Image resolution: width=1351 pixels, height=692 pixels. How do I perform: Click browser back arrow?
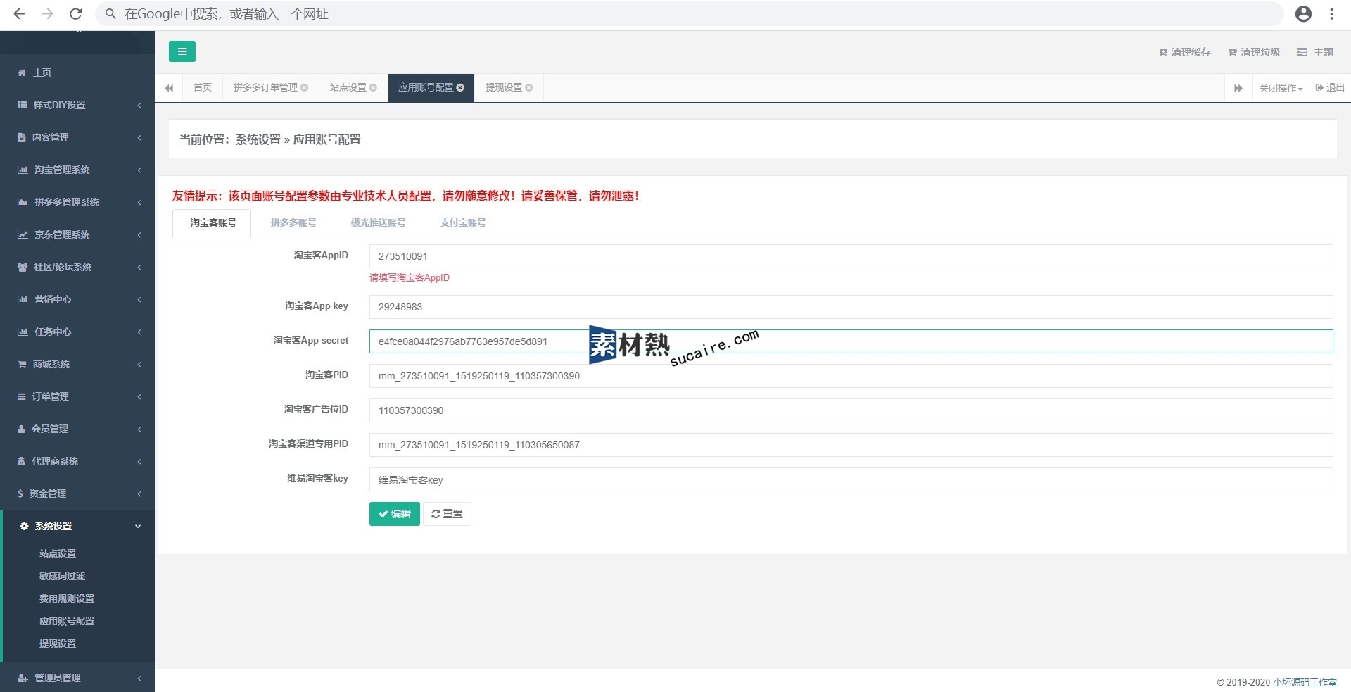click(19, 14)
